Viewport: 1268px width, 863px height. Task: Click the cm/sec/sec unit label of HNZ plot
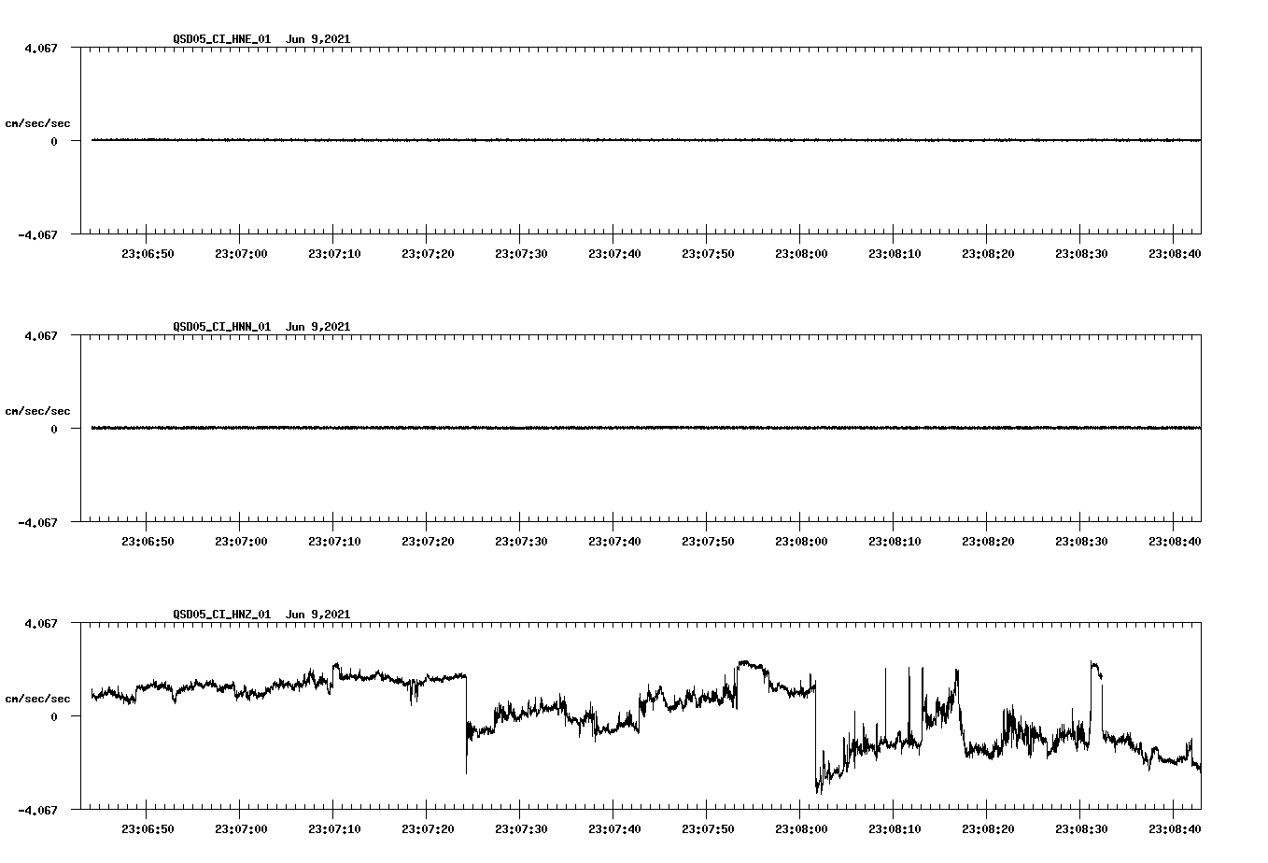(37, 699)
